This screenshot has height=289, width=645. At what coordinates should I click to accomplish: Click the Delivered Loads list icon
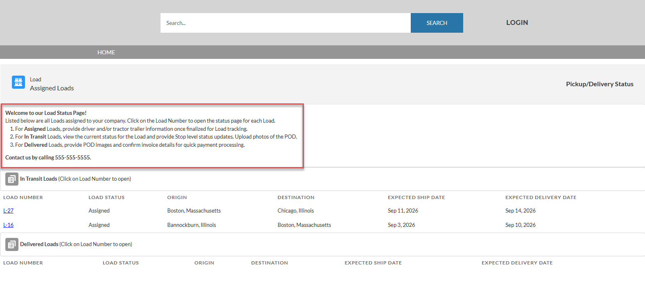[12, 244]
